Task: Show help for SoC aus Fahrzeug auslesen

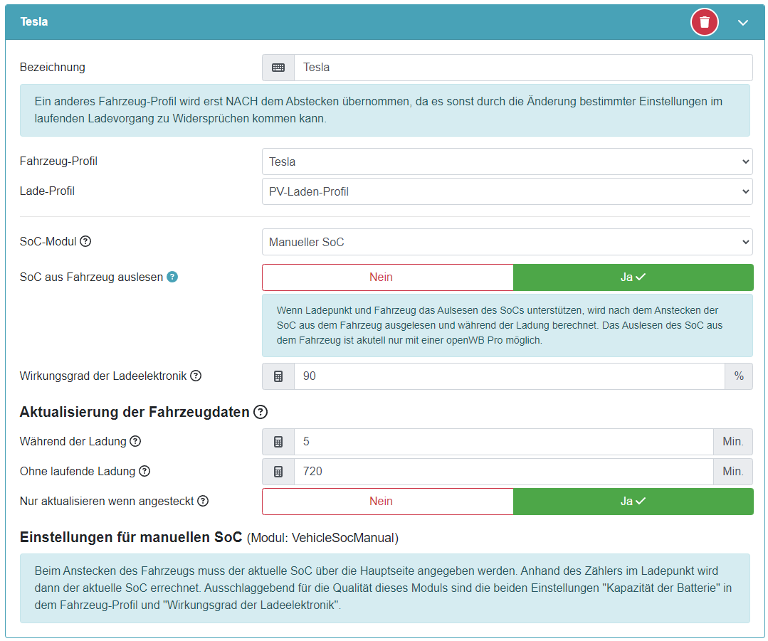Action: click(172, 277)
